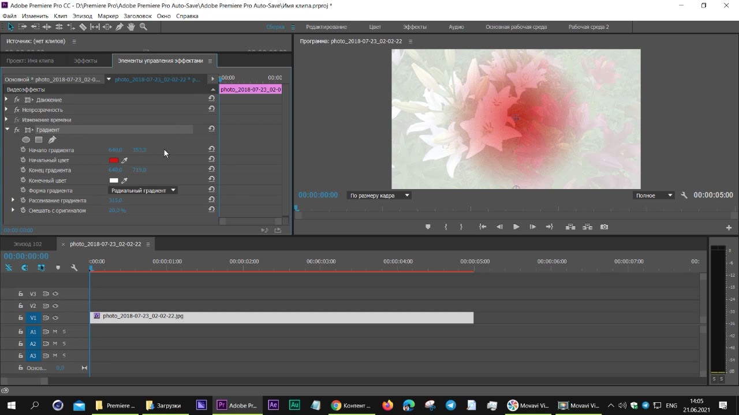Select the Razor tool in the toolbar
The width and height of the screenshot is (739, 415).
[x=83, y=27]
